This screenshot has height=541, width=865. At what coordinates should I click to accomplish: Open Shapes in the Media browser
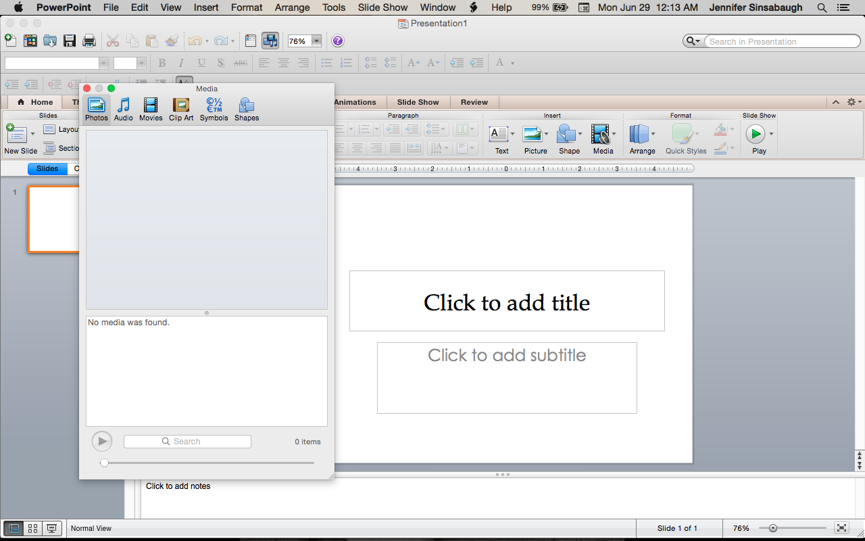pyautogui.click(x=247, y=110)
